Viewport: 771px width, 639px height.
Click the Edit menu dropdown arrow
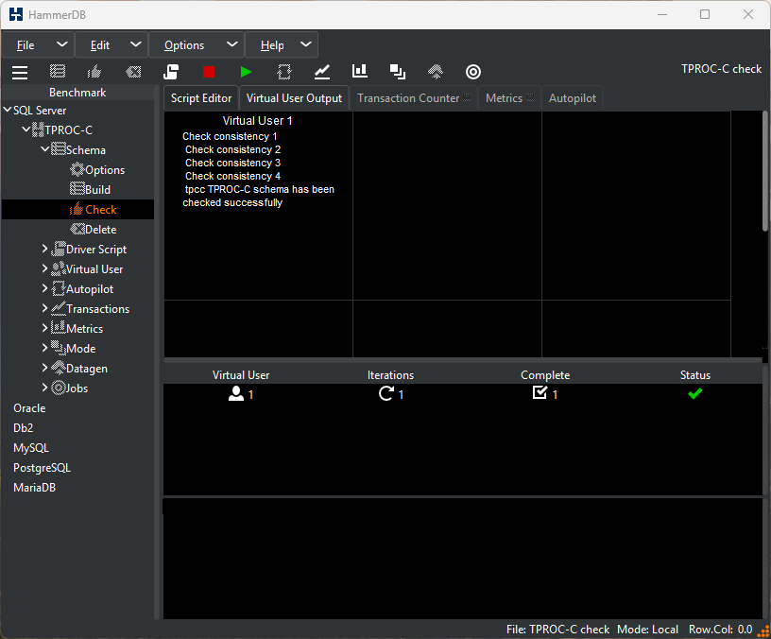coord(136,44)
